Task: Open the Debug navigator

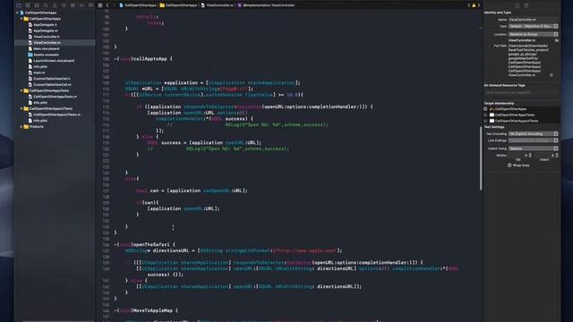Action: (x=73, y=5)
